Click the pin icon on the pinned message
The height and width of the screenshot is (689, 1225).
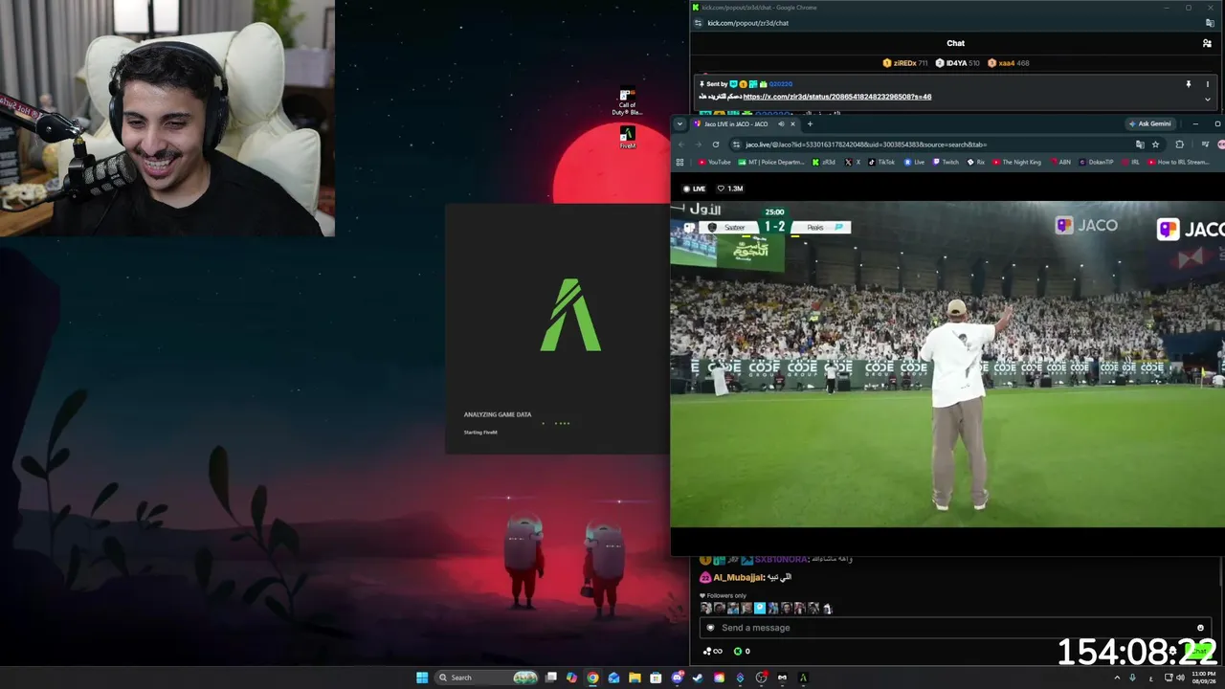1189,84
